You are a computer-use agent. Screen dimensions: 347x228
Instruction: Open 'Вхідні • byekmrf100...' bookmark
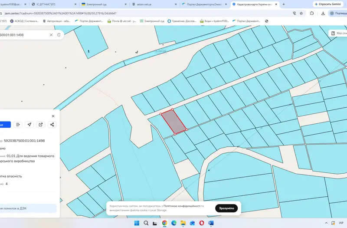click(x=214, y=21)
